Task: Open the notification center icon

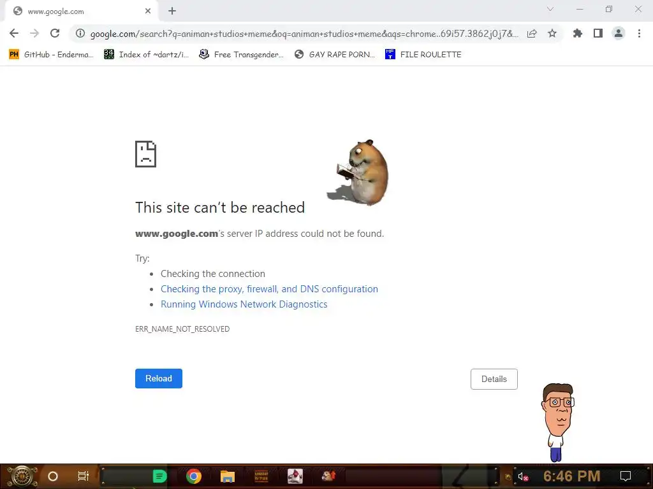Action: (626, 476)
